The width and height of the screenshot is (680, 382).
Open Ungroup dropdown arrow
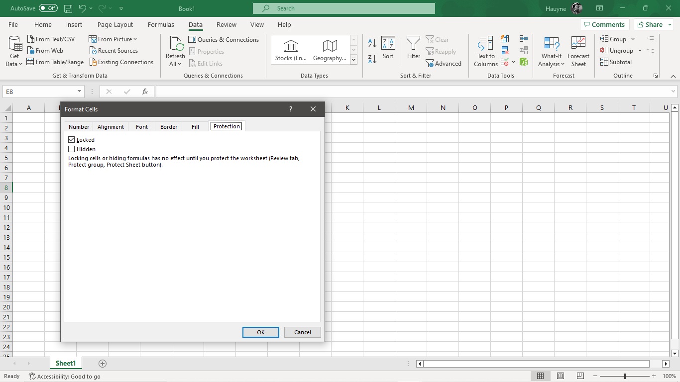point(640,50)
